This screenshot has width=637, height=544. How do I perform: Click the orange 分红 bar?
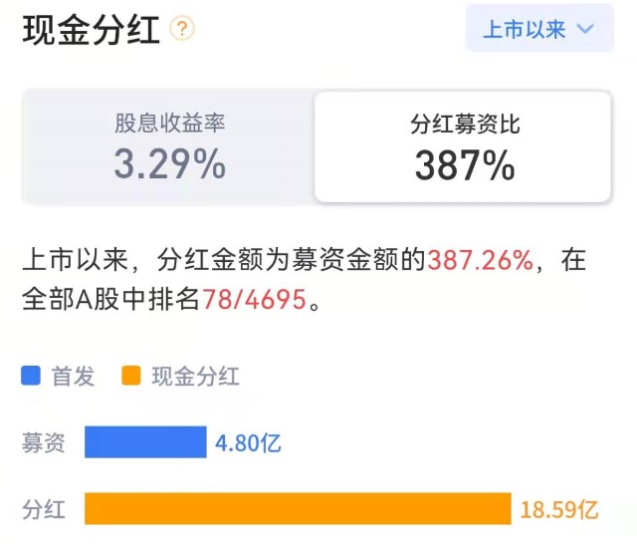298,509
